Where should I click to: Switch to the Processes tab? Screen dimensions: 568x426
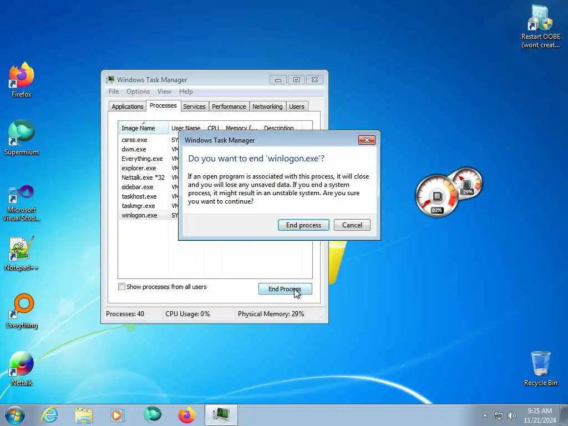164,105
